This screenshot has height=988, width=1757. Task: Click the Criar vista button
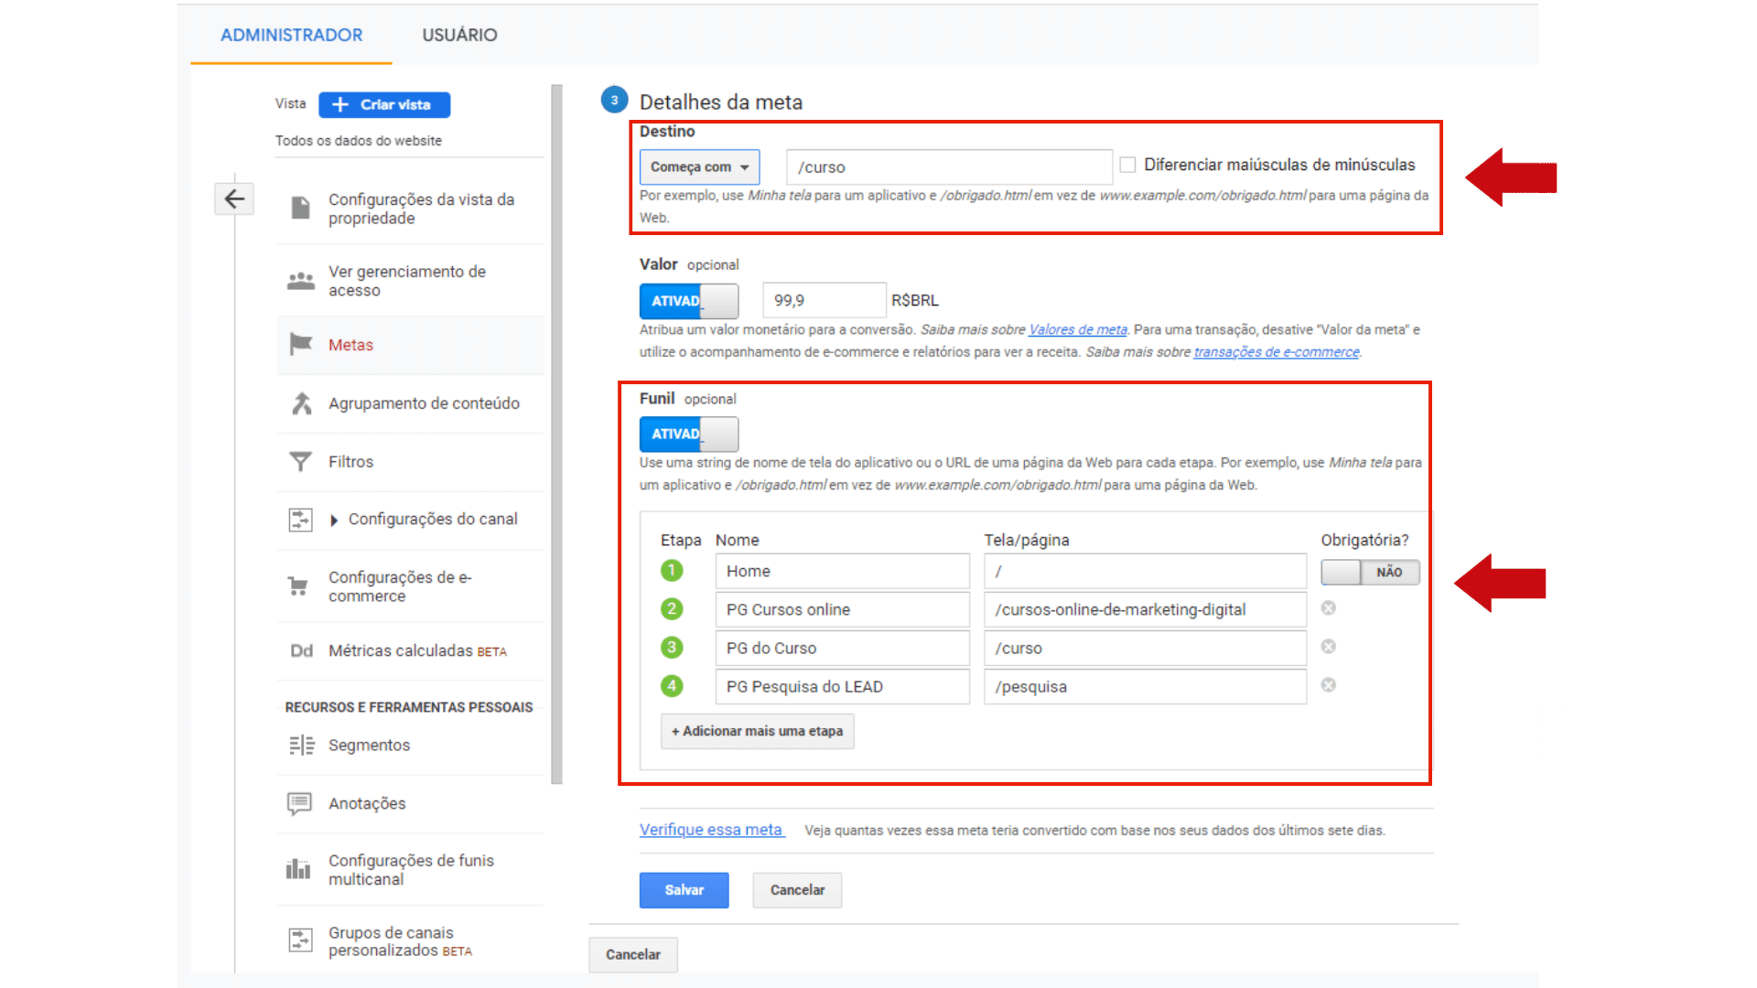coord(384,105)
